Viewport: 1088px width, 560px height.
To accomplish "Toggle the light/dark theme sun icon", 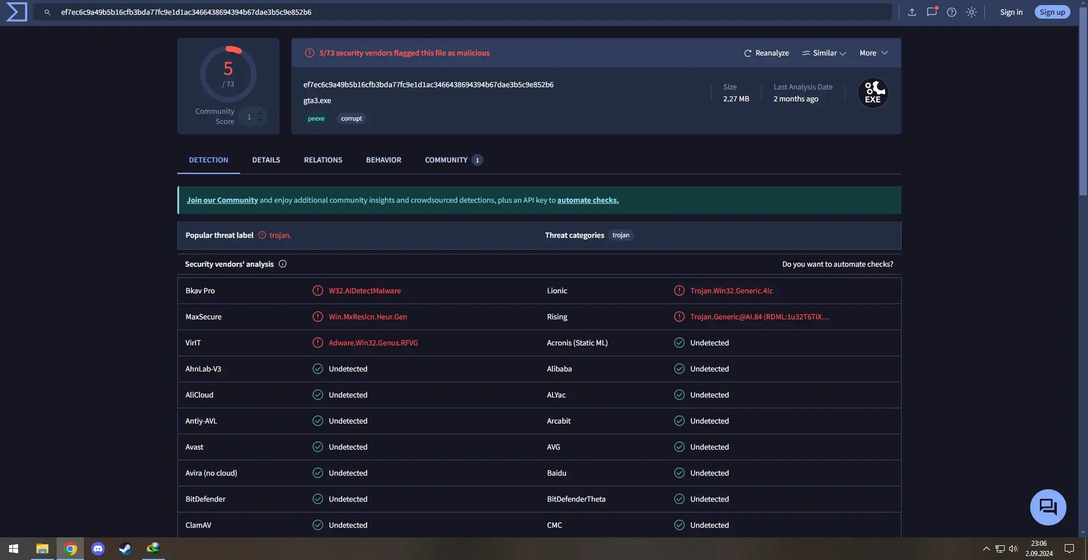I will coord(971,12).
